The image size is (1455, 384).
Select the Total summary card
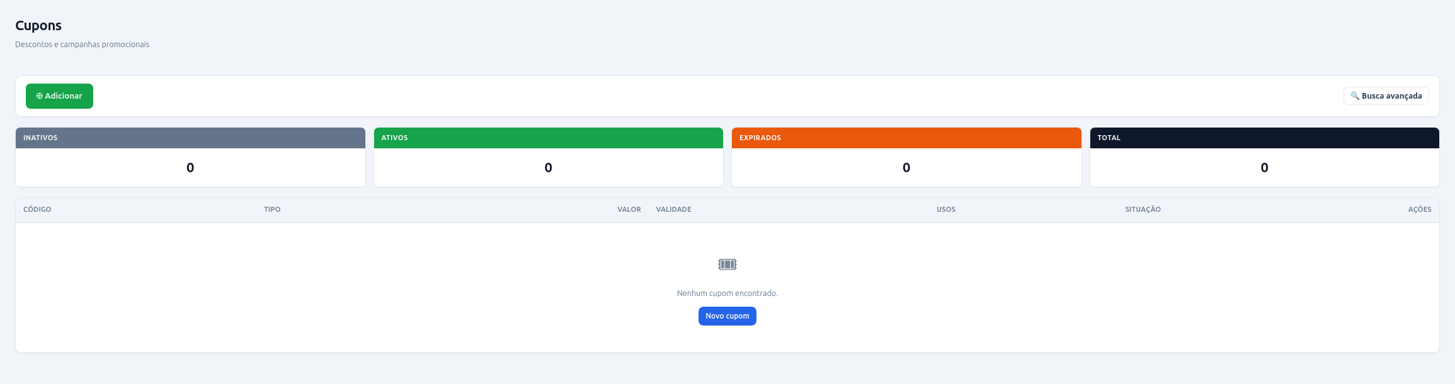(x=1264, y=157)
